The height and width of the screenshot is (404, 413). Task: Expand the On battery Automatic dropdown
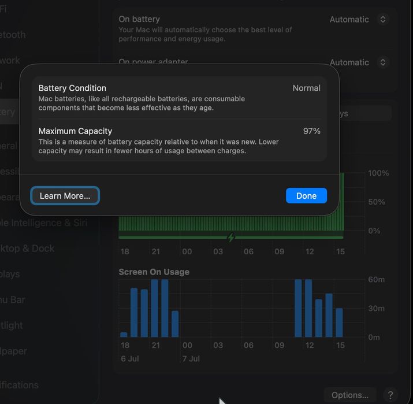click(359, 19)
